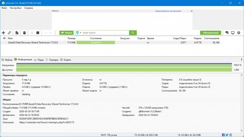Move torrent up in the queue
This screenshot has width=244, height=137.
coord(46,33)
